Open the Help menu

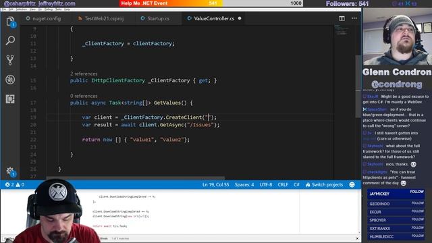point(67,9)
